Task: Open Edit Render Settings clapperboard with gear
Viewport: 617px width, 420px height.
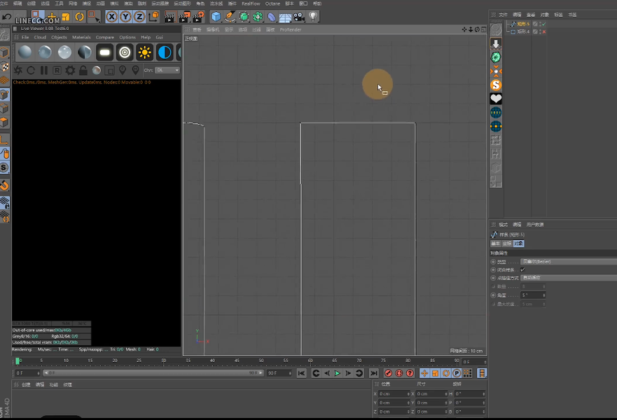Action: (x=199, y=17)
